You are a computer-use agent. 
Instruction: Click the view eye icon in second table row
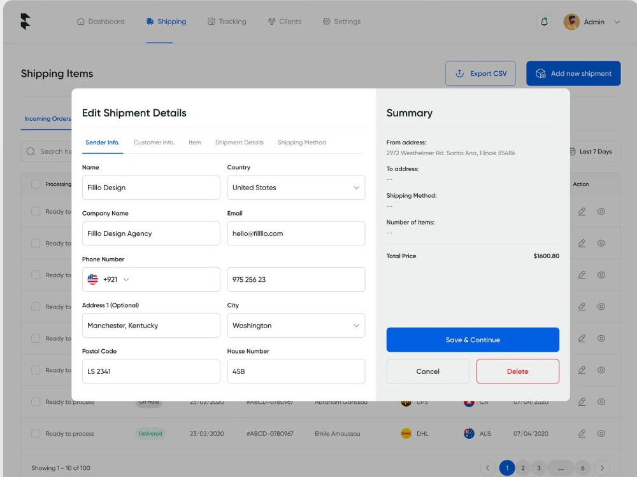(601, 243)
